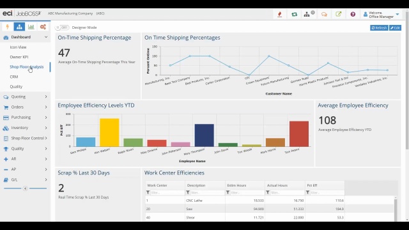The height and width of the screenshot is (230, 409).
Task: Select the organization chart navigation icon
Action: tap(19, 27)
